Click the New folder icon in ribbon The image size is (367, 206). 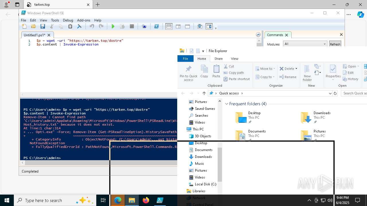click(x=307, y=73)
